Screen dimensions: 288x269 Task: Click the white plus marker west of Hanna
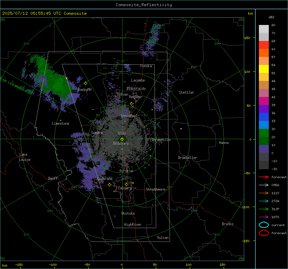(x=181, y=129)
